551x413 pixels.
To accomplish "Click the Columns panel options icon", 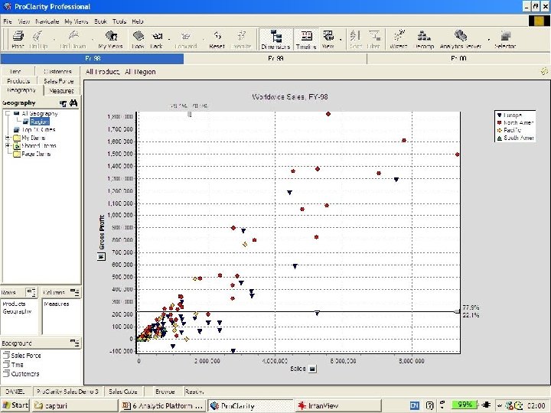I will (75, 292).
